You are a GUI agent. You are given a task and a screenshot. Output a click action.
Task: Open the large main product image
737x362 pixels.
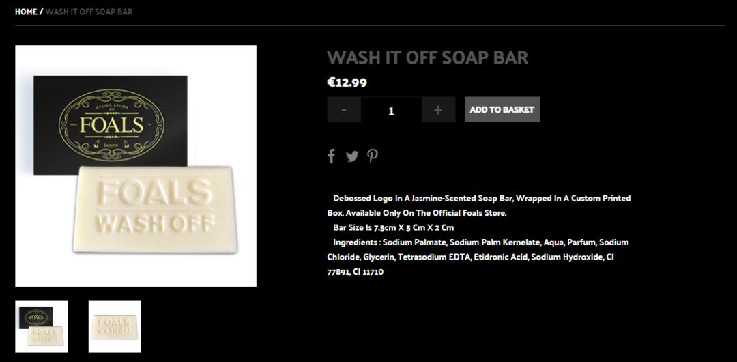coord(136,166)
